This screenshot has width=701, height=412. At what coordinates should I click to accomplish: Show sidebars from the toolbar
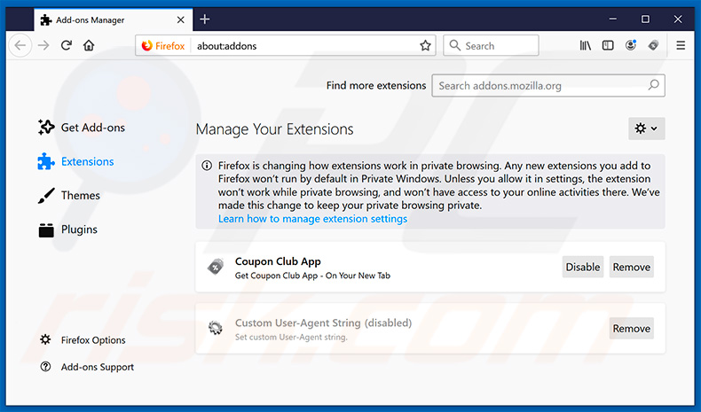click(x=608, y=45)
